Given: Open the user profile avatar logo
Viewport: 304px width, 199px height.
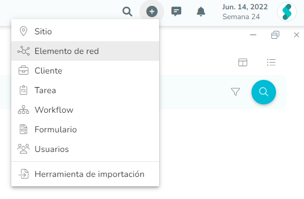Looking at the screenshot, I should click(x=287, y=12).
